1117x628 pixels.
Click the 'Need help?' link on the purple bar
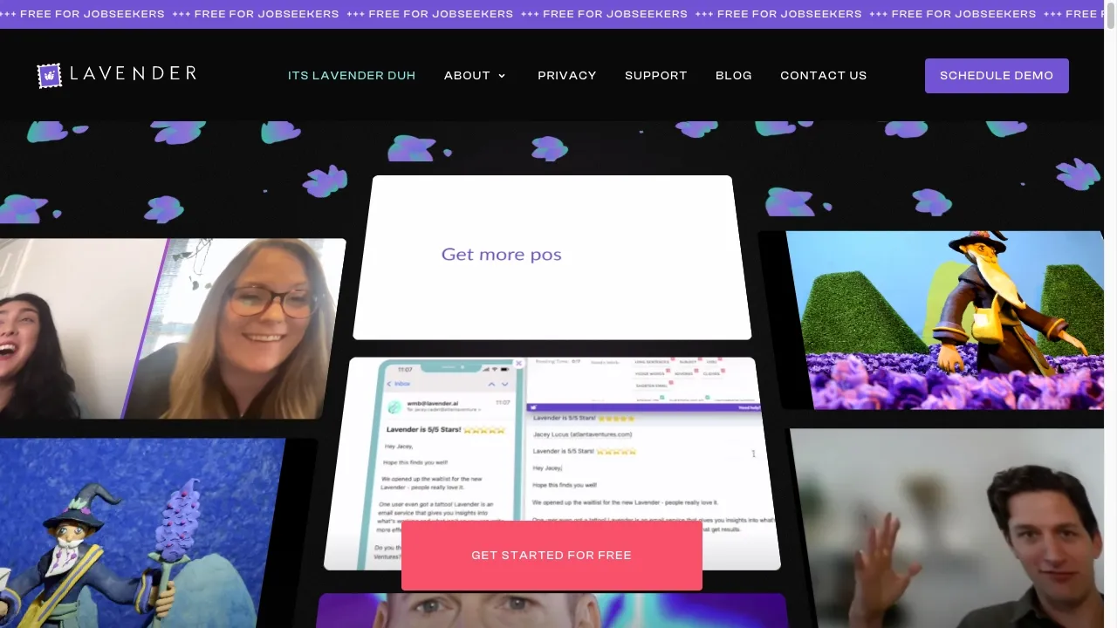tap(750, 406)
